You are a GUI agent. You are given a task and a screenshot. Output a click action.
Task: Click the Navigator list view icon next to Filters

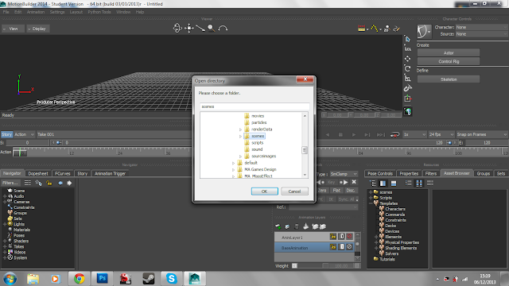[28, 184]
